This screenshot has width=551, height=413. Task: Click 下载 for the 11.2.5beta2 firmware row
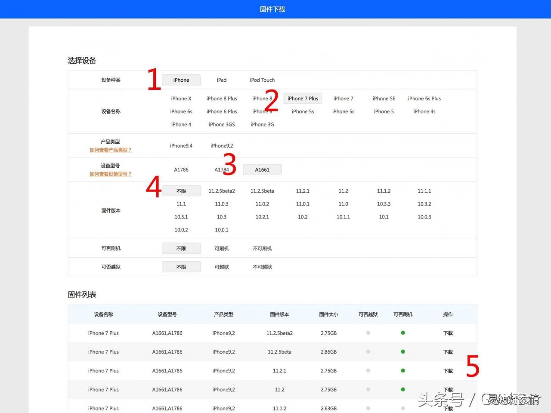448,333
